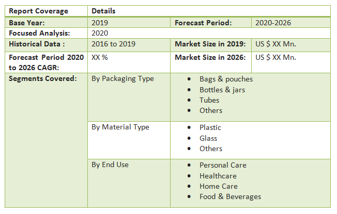337x214 pixels.
Task: Select the By Packaging Type cell
Action: point(122,78)
